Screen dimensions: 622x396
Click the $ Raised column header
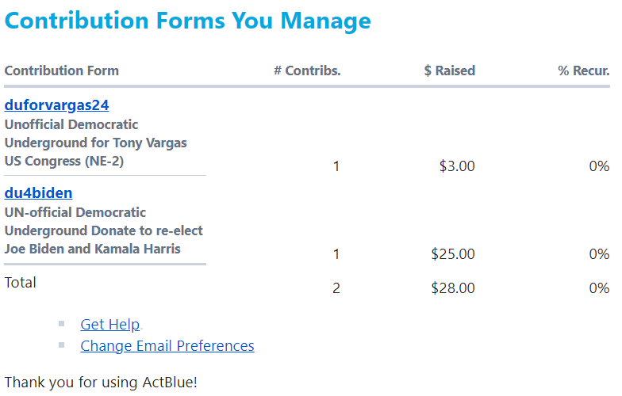tap(449, 70)
